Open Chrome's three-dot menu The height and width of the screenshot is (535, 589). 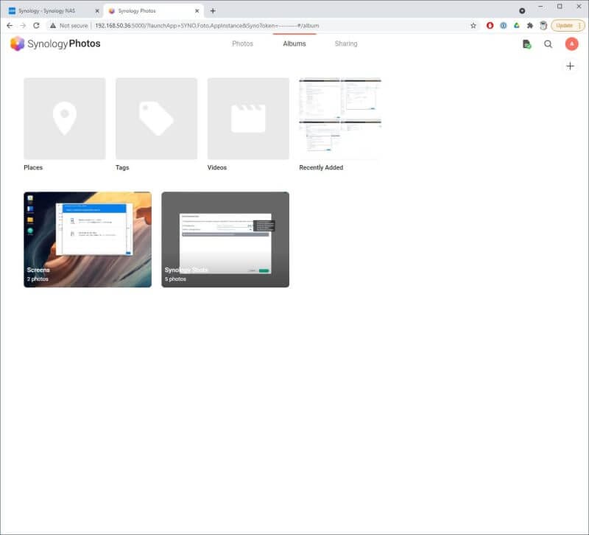pyautogui.click(x=581, y=25)
